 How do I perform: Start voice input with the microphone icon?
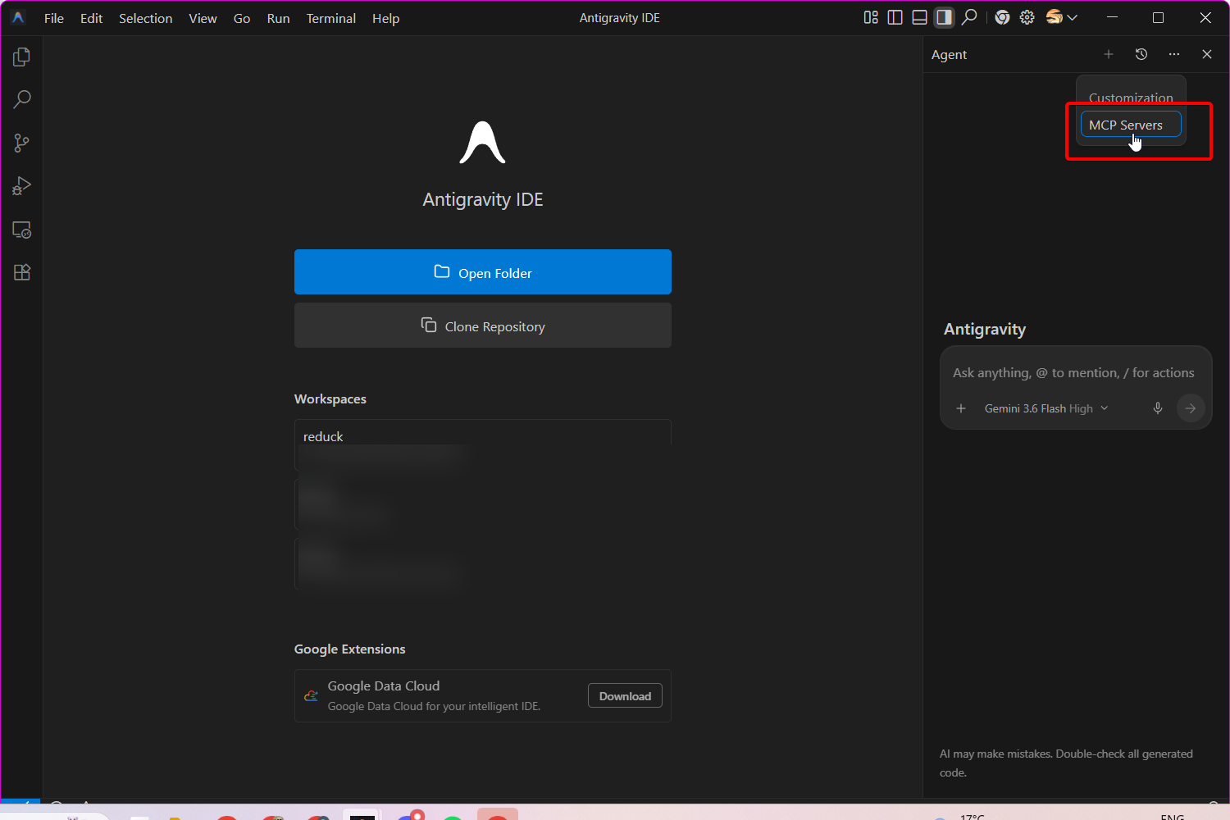(1158, 408)
